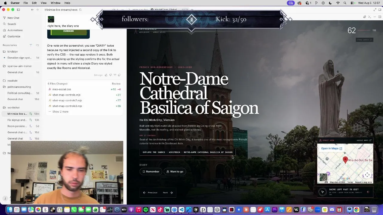383x215 pixels.
Task: Open the Fix signup chat
Action: (21, 120)
